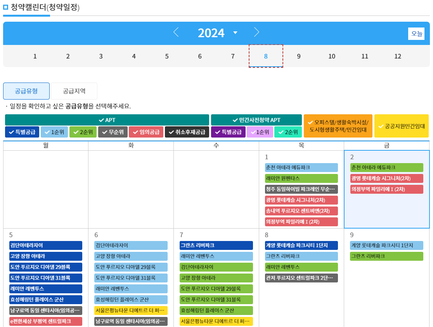Toggle APT 2순위 green filter
433x327 pixels.
click(x=83, y=132)
